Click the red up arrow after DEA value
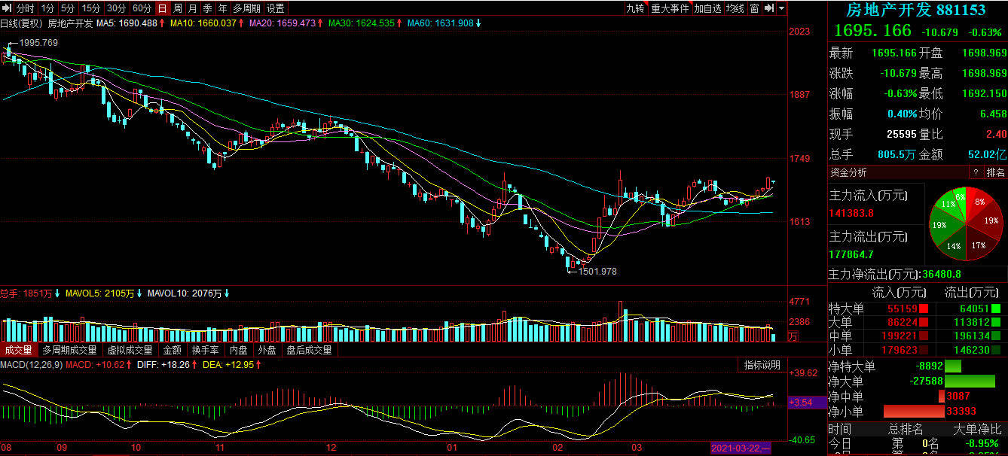The image size is (1008, 456). click(259, 365)
